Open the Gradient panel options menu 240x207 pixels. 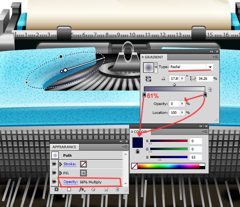click(x=215, y=57)
